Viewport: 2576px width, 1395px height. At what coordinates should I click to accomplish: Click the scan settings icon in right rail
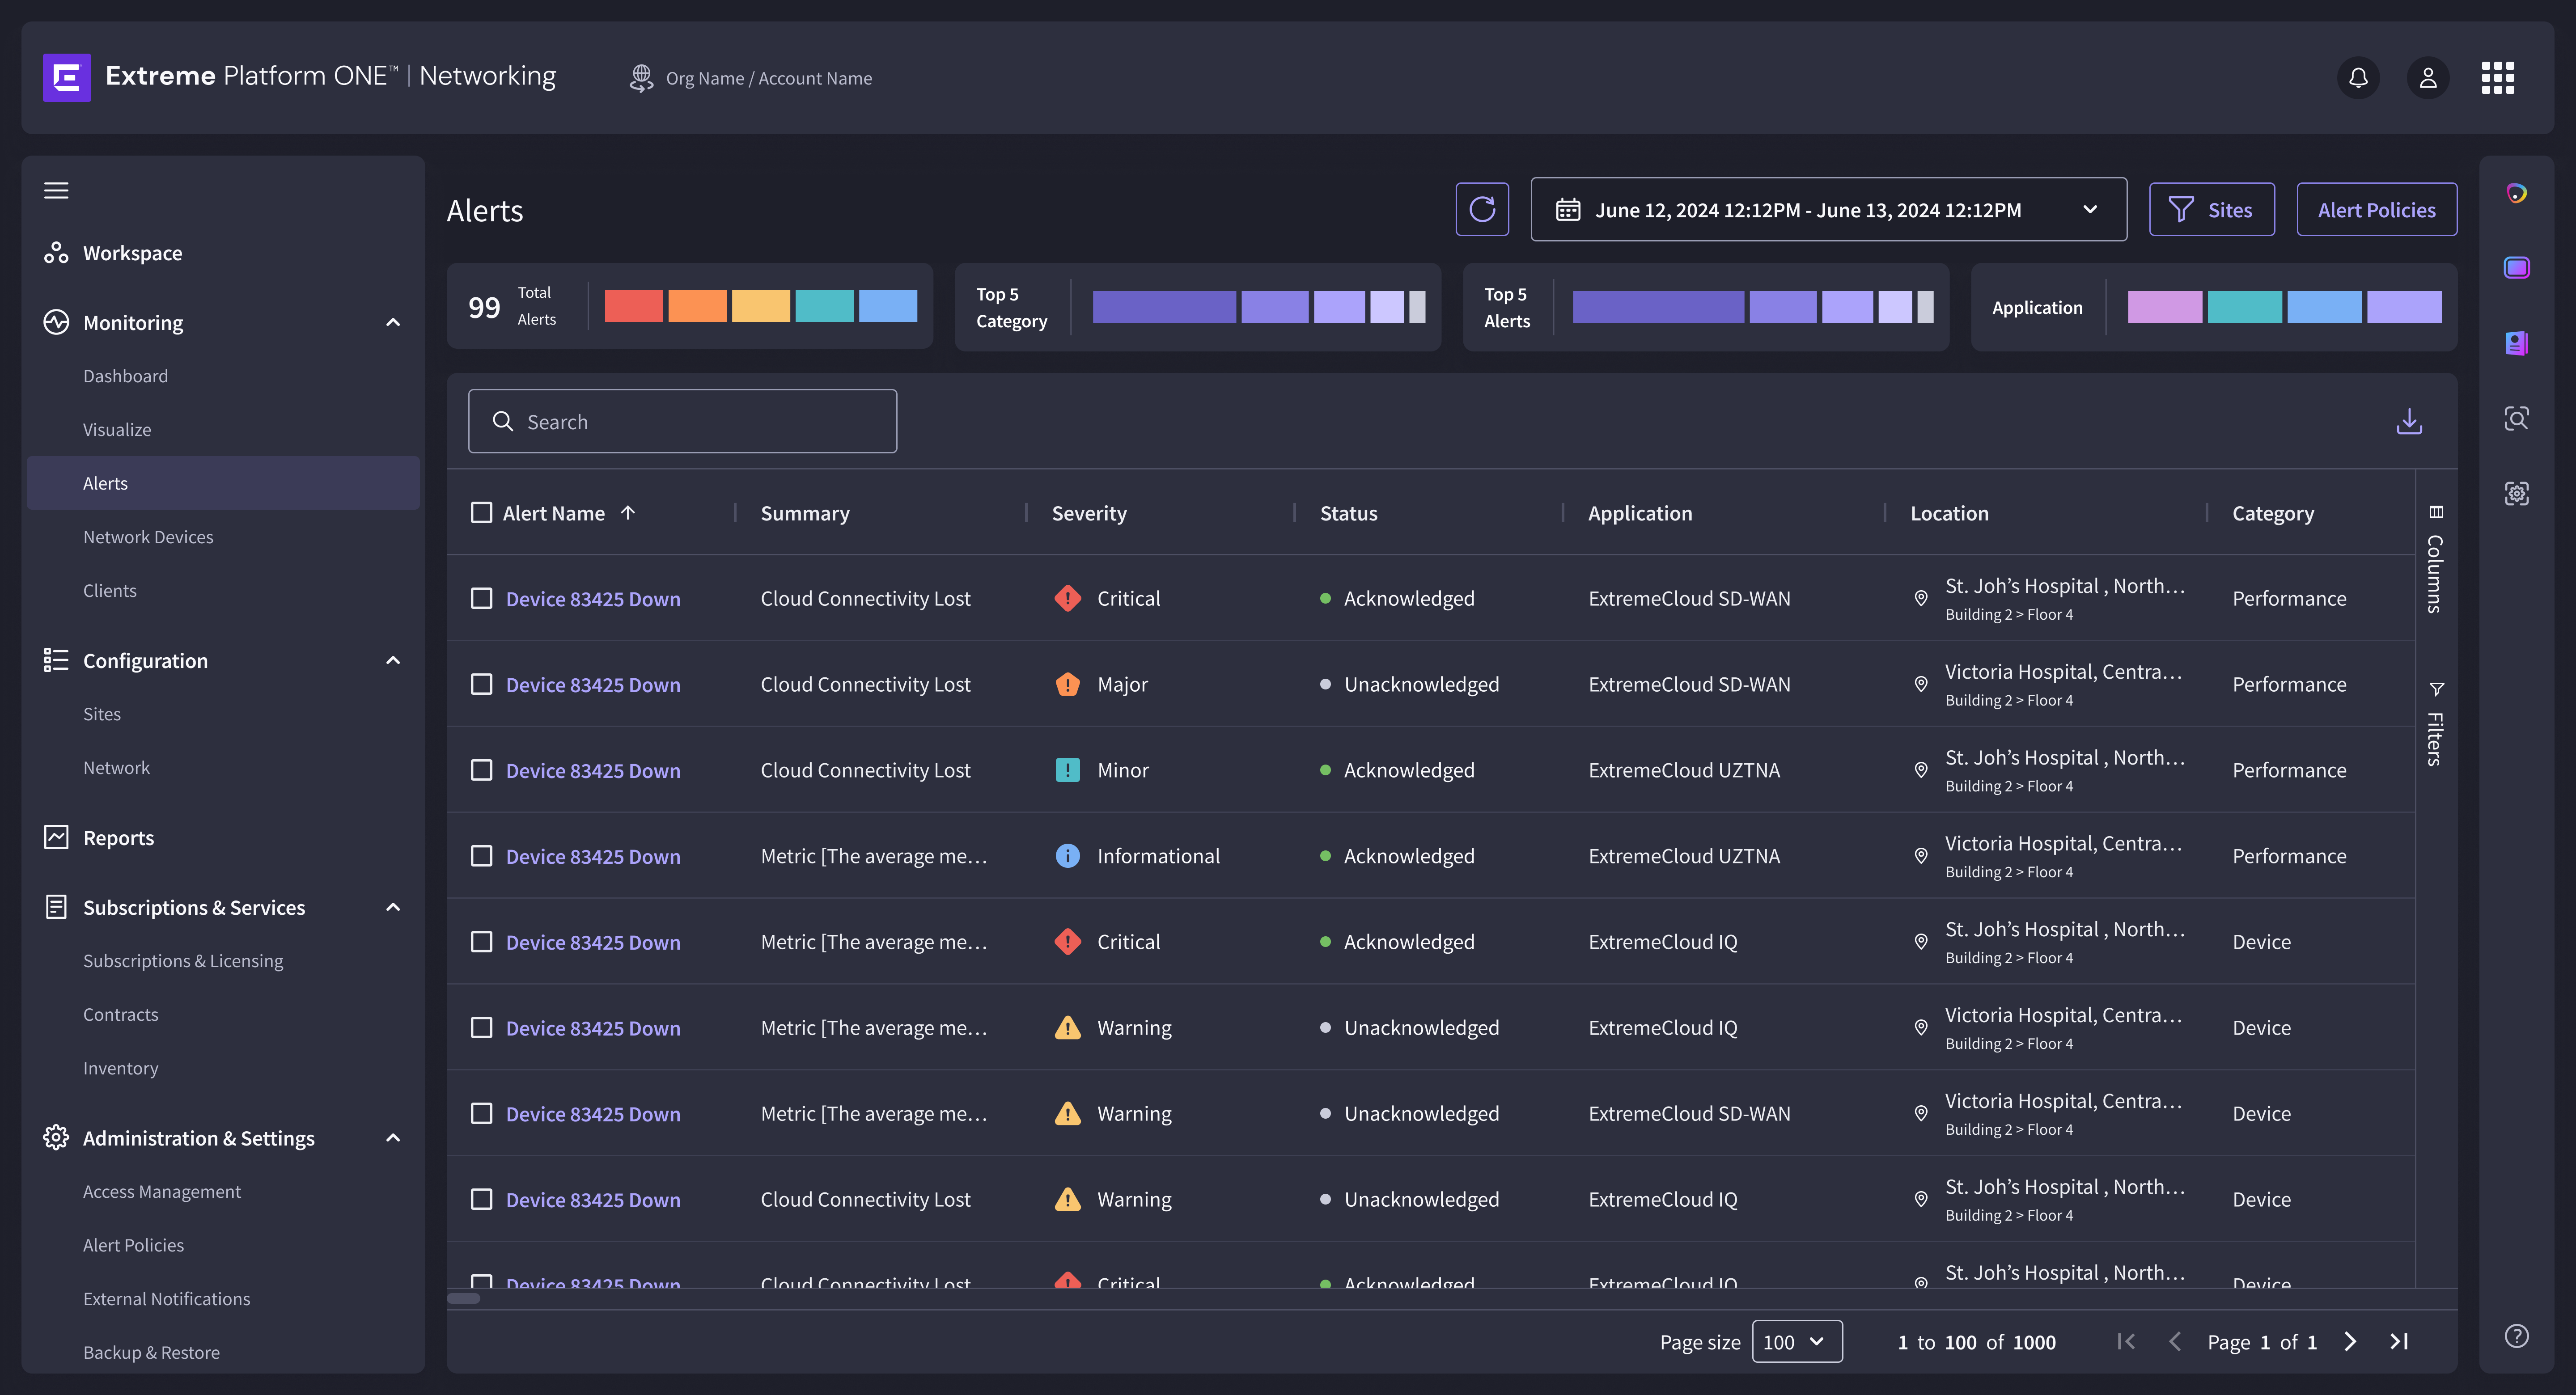click(2516, 493)
